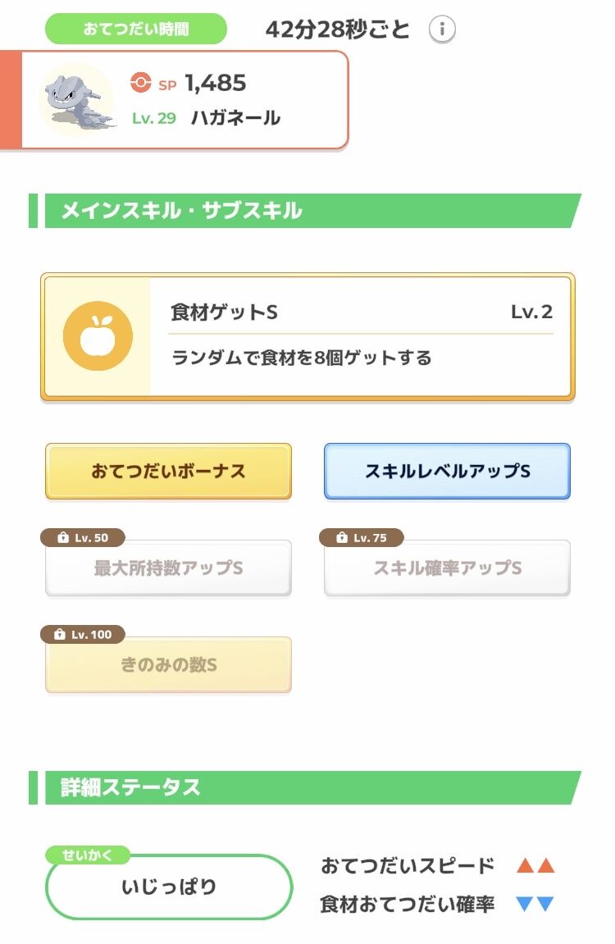Tap the Lv. 75 lock badge
The width and height of the screenshot is (615, 944).
click(x=362, y=538)
